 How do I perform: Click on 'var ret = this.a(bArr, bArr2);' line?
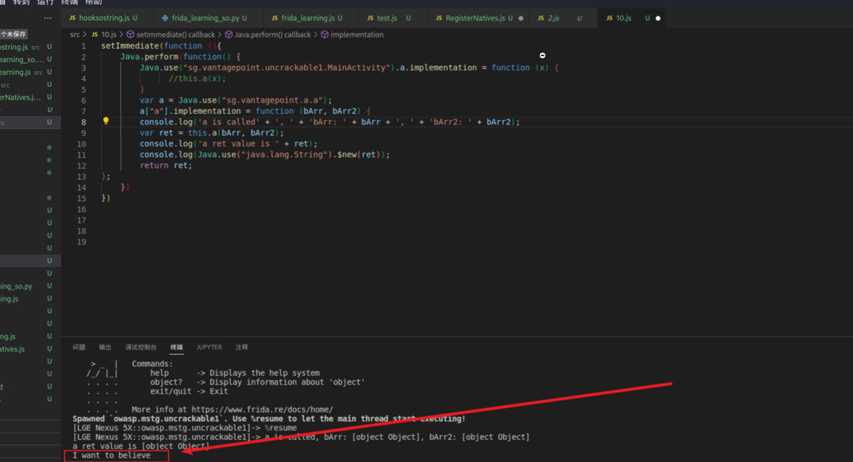pos(212,133)
